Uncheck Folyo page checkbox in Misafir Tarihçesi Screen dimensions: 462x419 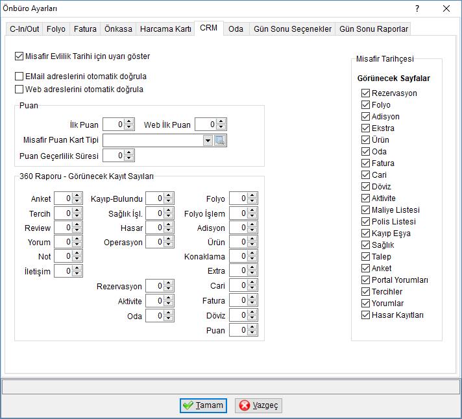[x=365, y=105]
